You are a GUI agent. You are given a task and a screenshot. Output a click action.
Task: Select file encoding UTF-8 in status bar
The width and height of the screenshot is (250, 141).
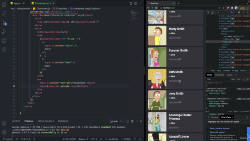pyautogui.click(x=94, y=139)
